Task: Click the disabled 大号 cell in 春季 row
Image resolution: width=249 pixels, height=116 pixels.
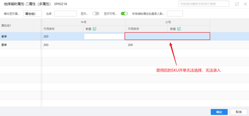Action: click(x=167, y=36)
